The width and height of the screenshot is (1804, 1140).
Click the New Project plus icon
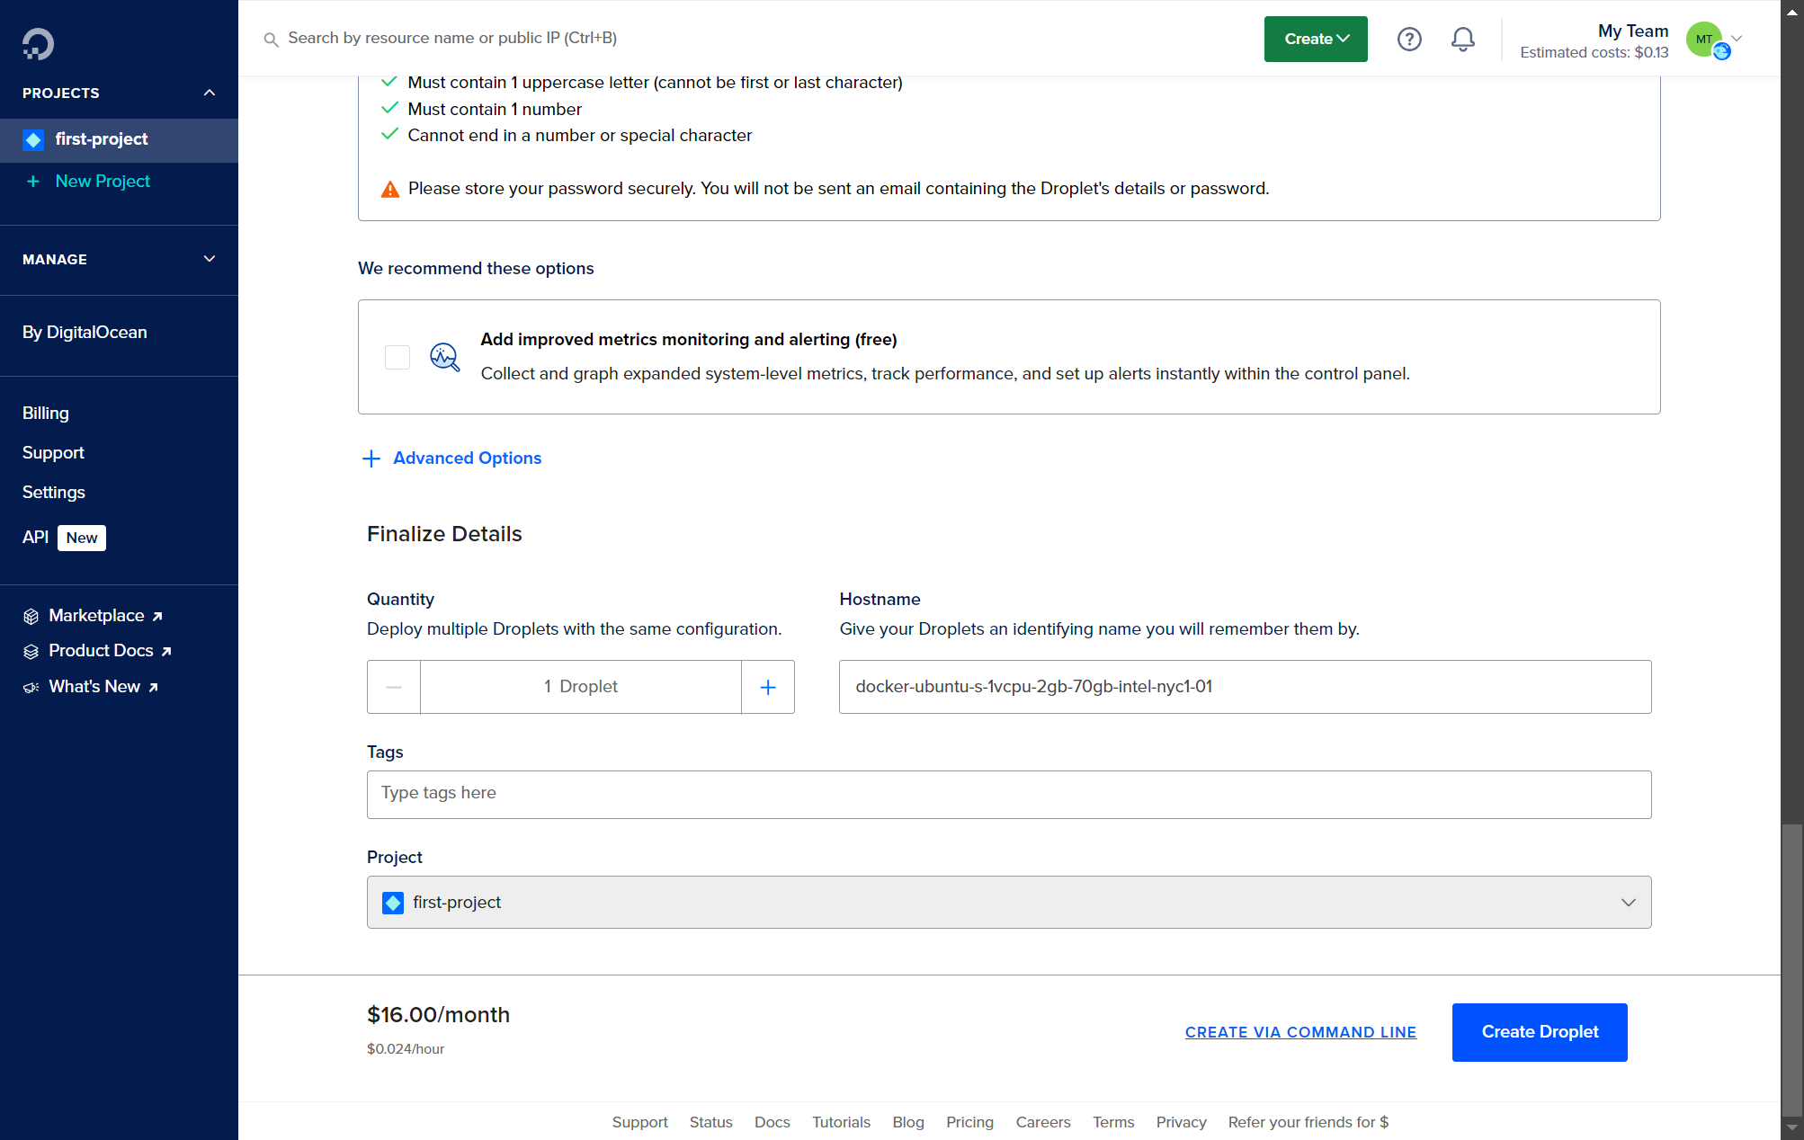pyautogui.click(x=33, y=181)
